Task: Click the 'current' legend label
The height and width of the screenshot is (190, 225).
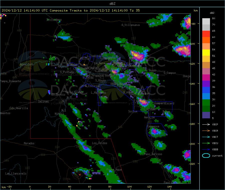Action: 217,156
